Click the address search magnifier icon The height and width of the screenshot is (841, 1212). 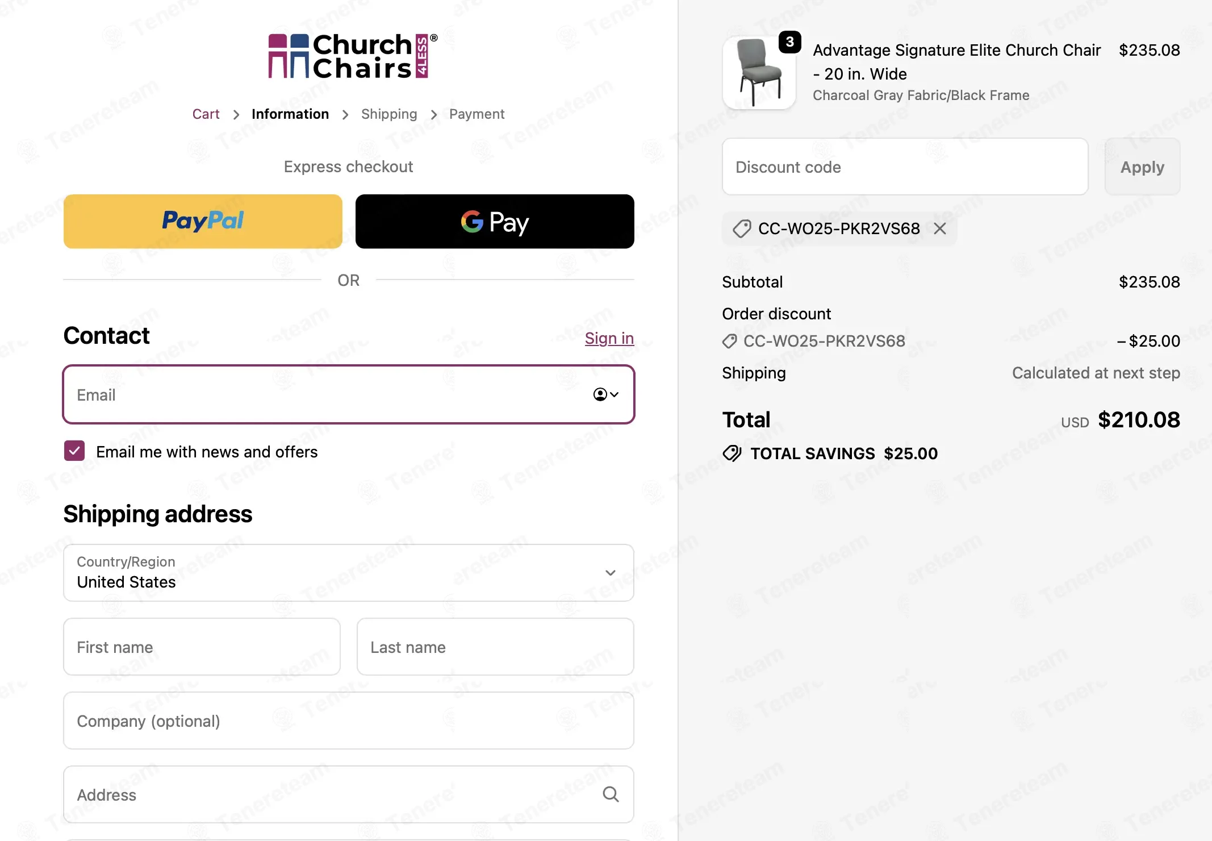click(611, 794)
